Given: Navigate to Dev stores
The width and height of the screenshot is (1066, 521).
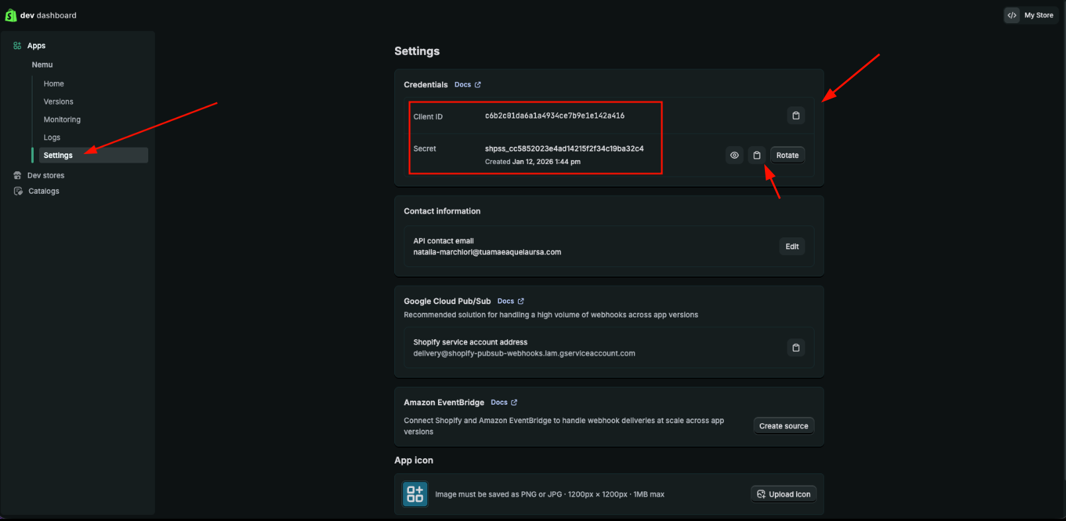Looking at the screenshot, I should 46,175.
